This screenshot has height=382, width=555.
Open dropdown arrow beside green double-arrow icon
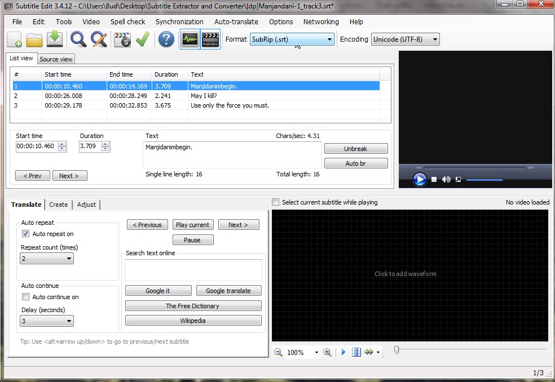tap(378, 352)
